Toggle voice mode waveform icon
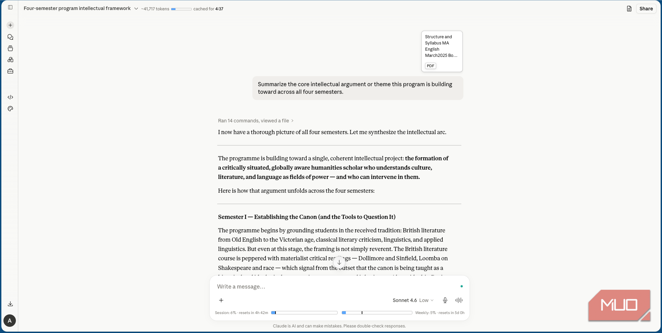This screenshot has width=662, height=333. click(x=459, y=300)
